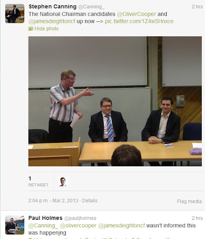View the retweeter's small avatar
Viewport: 205px width, 239px height.
tap(63, 182)
